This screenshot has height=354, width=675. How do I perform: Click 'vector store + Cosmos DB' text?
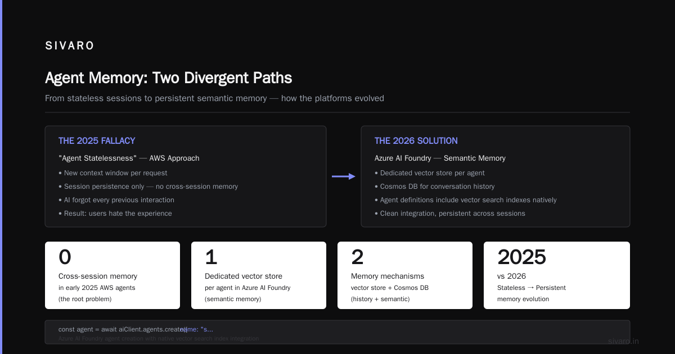(x=390, y=288)
